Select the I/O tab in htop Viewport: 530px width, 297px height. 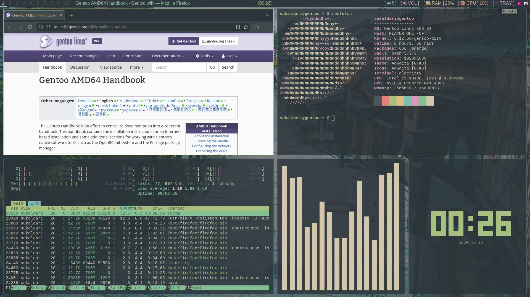point(34,204)
